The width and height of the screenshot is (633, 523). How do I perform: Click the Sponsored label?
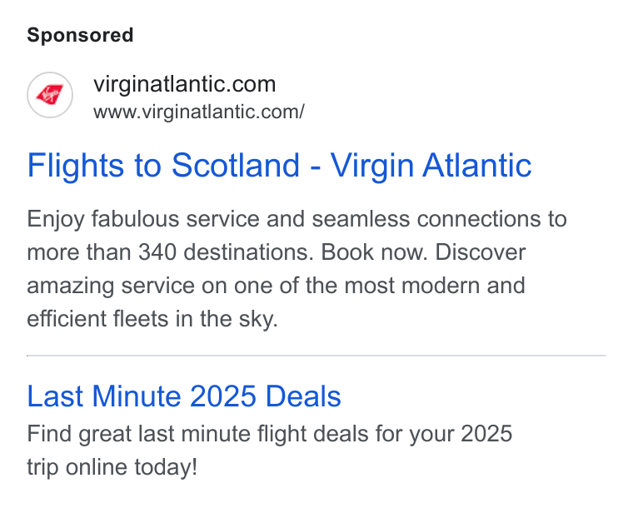(x=80, y=35)
